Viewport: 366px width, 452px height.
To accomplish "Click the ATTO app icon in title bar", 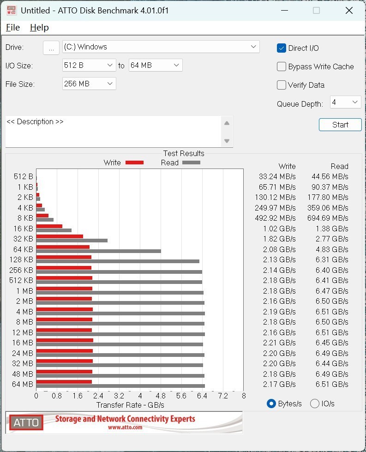I will click(x=11, y=10).
